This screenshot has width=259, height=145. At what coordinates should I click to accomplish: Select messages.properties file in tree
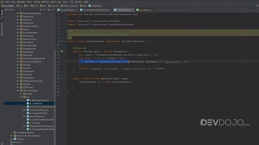click(25, 133)
